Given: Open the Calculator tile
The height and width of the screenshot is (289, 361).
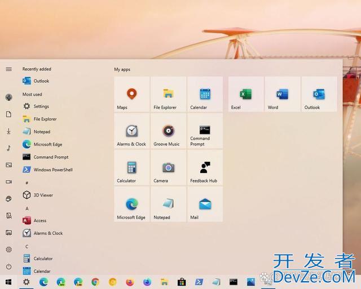Looking at the screenshot, I should point(132,168).
